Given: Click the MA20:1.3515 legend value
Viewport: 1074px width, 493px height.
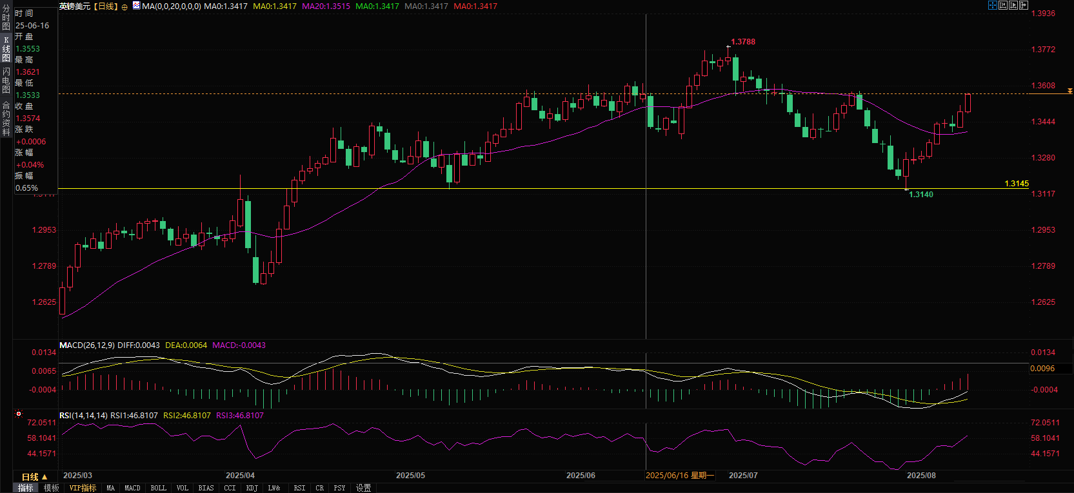Looking at the screenshot, I should 326,6.
